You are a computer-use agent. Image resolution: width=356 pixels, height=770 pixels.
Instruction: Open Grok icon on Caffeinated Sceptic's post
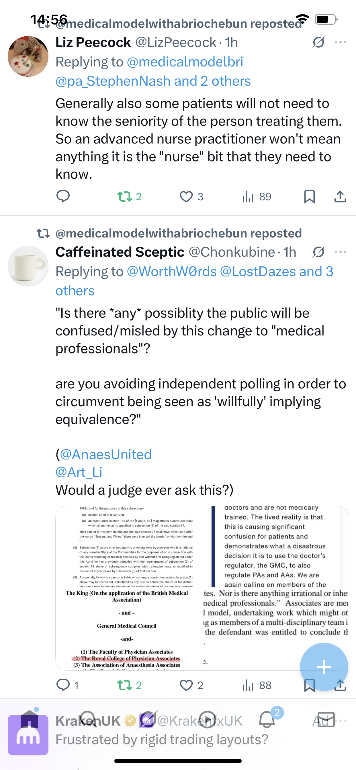click(318, 252)
